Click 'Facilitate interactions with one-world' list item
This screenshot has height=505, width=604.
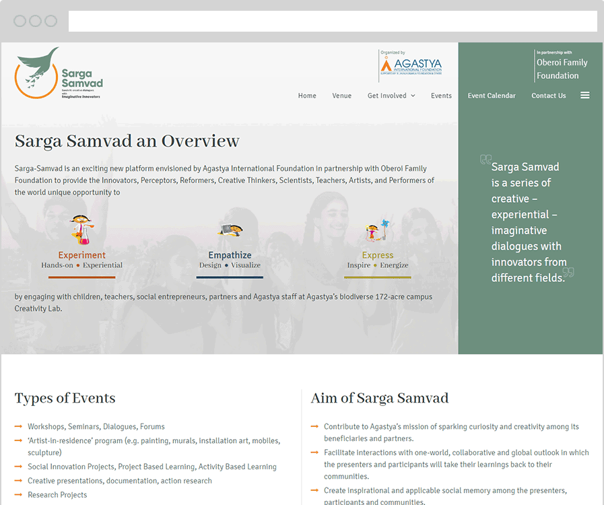click(x=456, y=464)
